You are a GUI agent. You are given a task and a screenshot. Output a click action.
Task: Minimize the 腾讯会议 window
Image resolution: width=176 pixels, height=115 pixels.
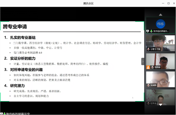[x=163, y=3]
